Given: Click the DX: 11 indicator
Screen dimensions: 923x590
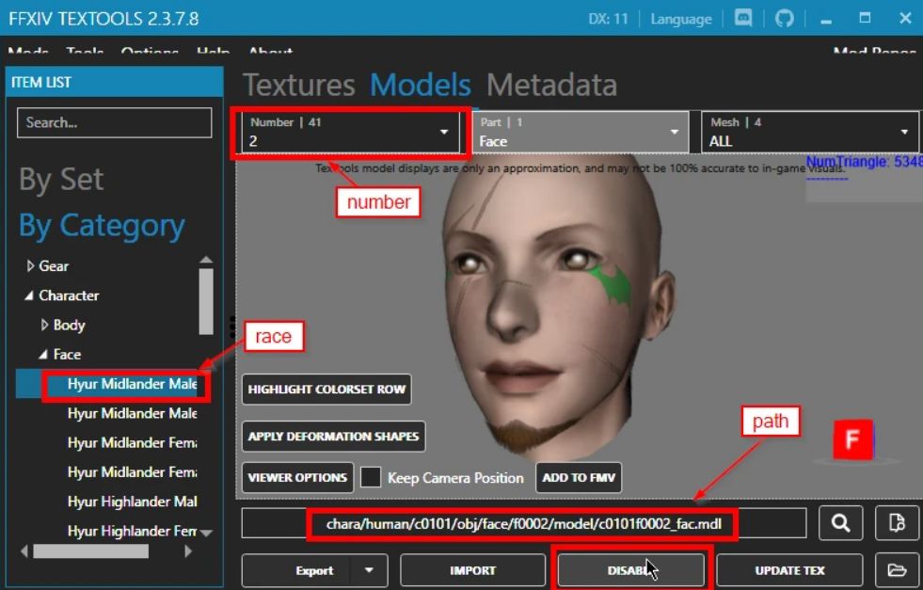Looking at the screenshot, I should coord(608,19).
